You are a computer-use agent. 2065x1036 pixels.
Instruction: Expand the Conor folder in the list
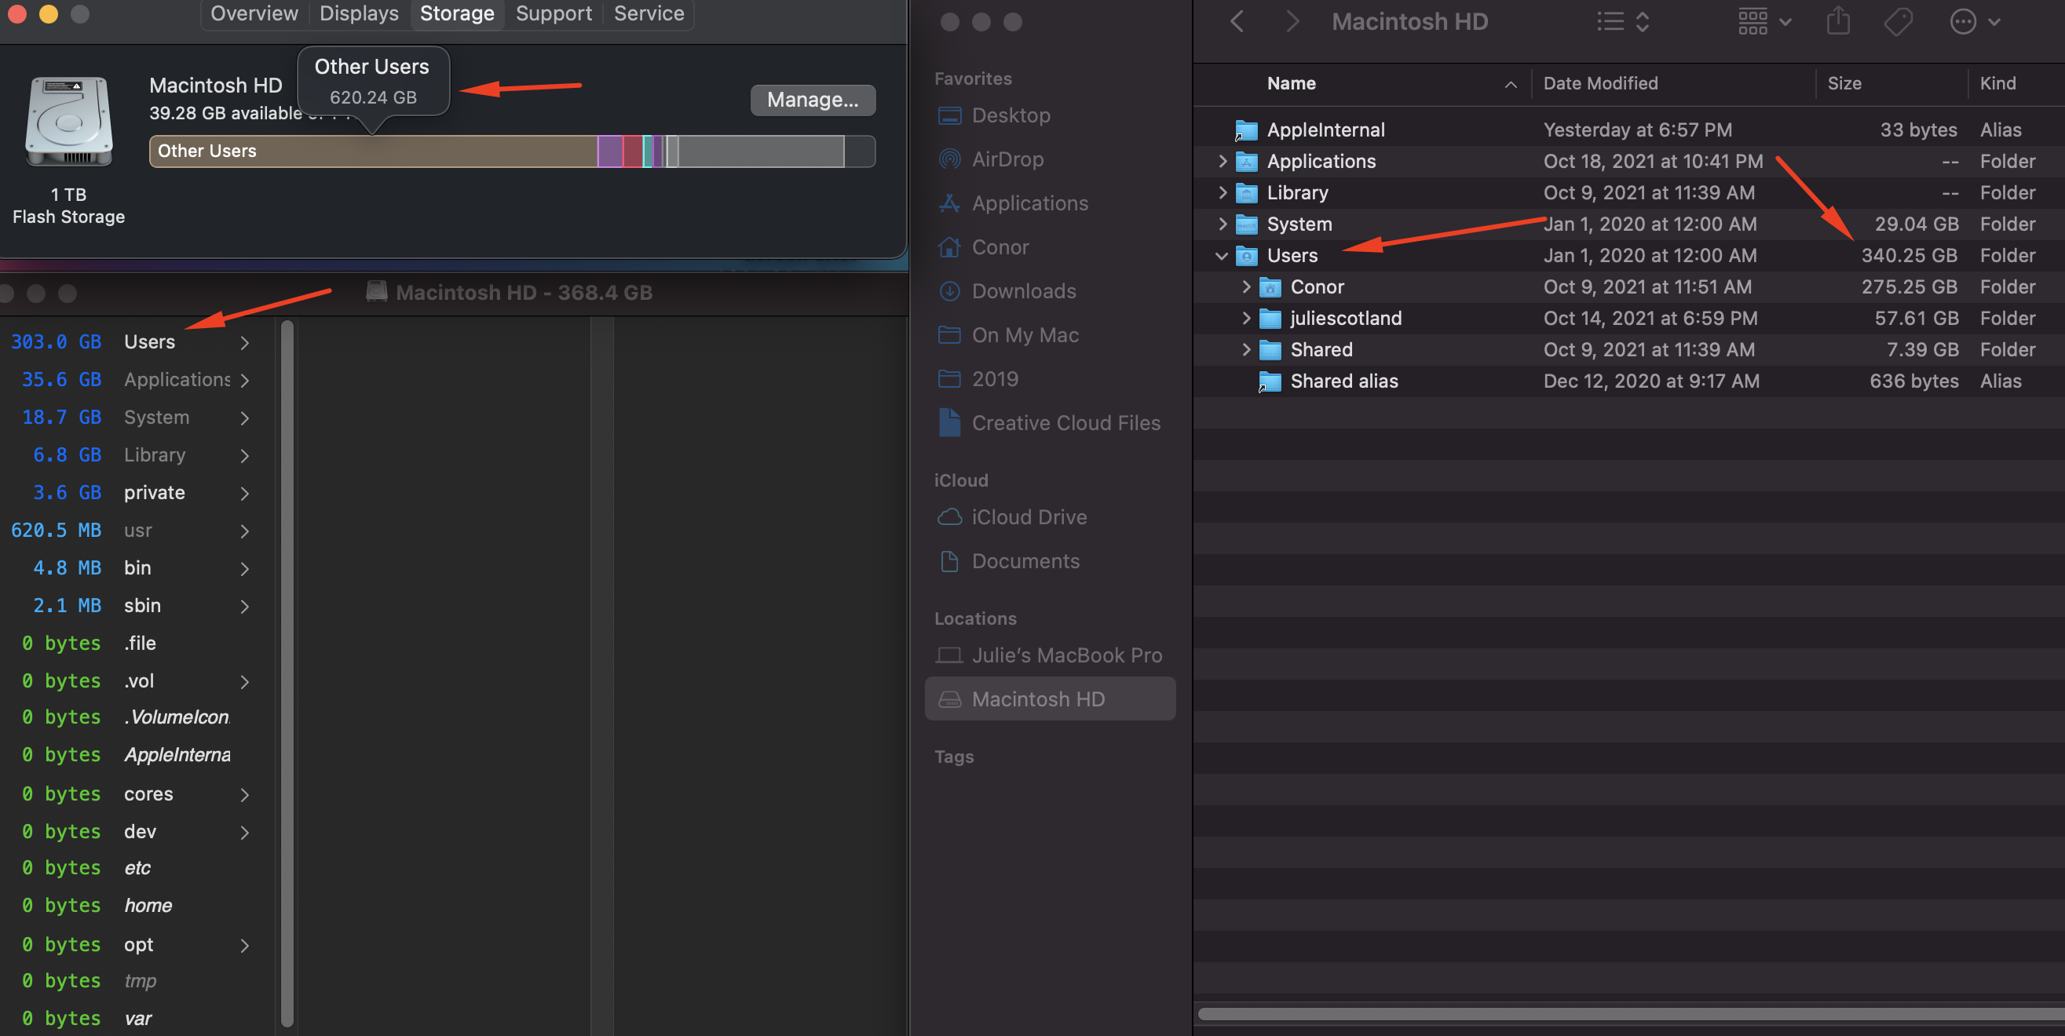click(1246, 286)
